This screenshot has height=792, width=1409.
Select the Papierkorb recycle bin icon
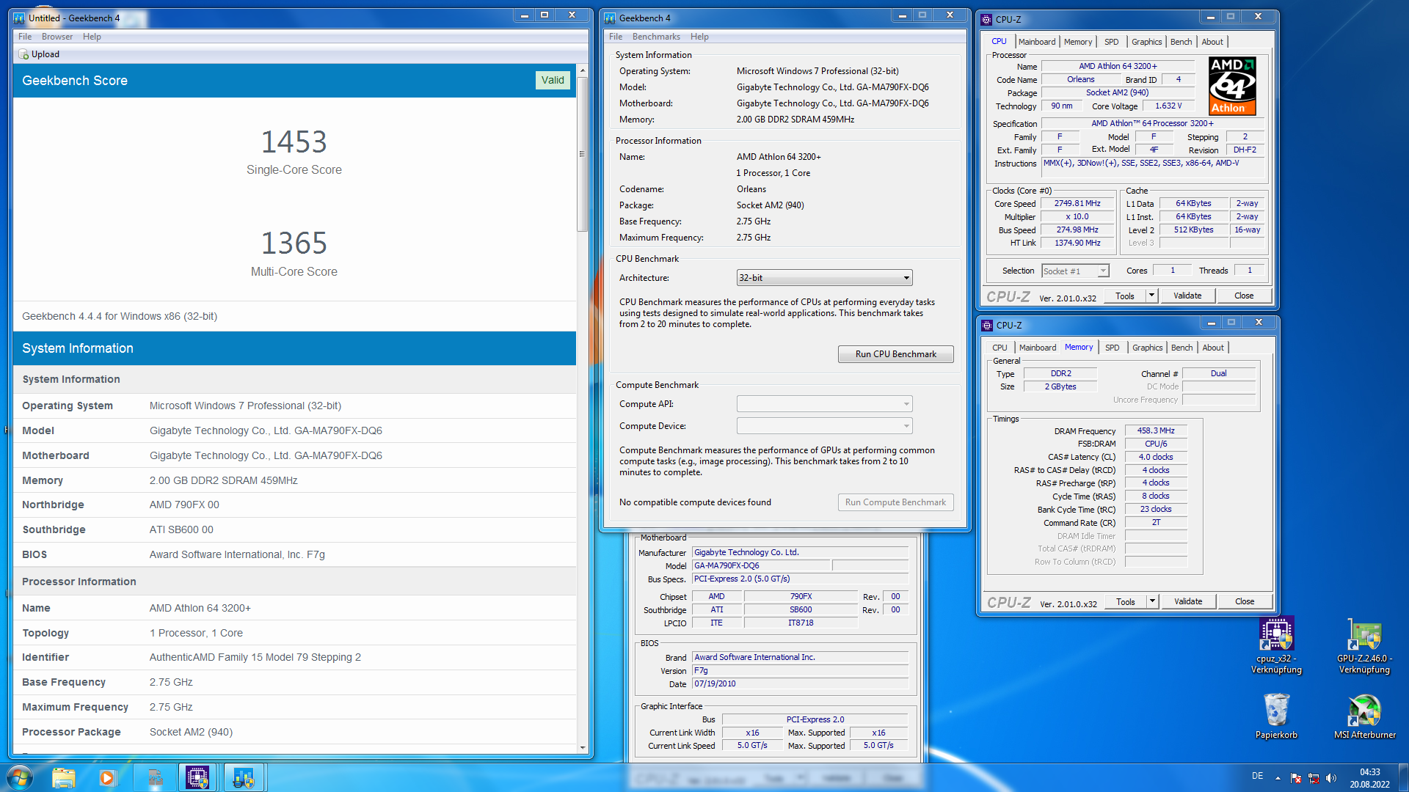[x=1276, y=716]
